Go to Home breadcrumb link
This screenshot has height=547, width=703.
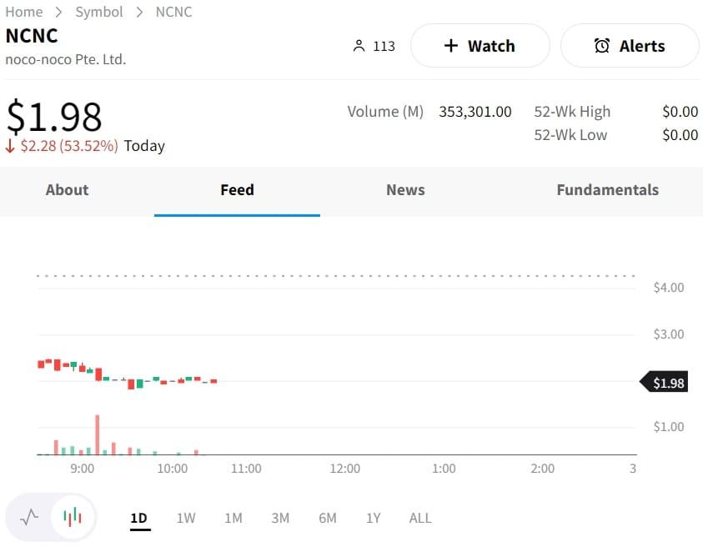(x=23, y=12)
